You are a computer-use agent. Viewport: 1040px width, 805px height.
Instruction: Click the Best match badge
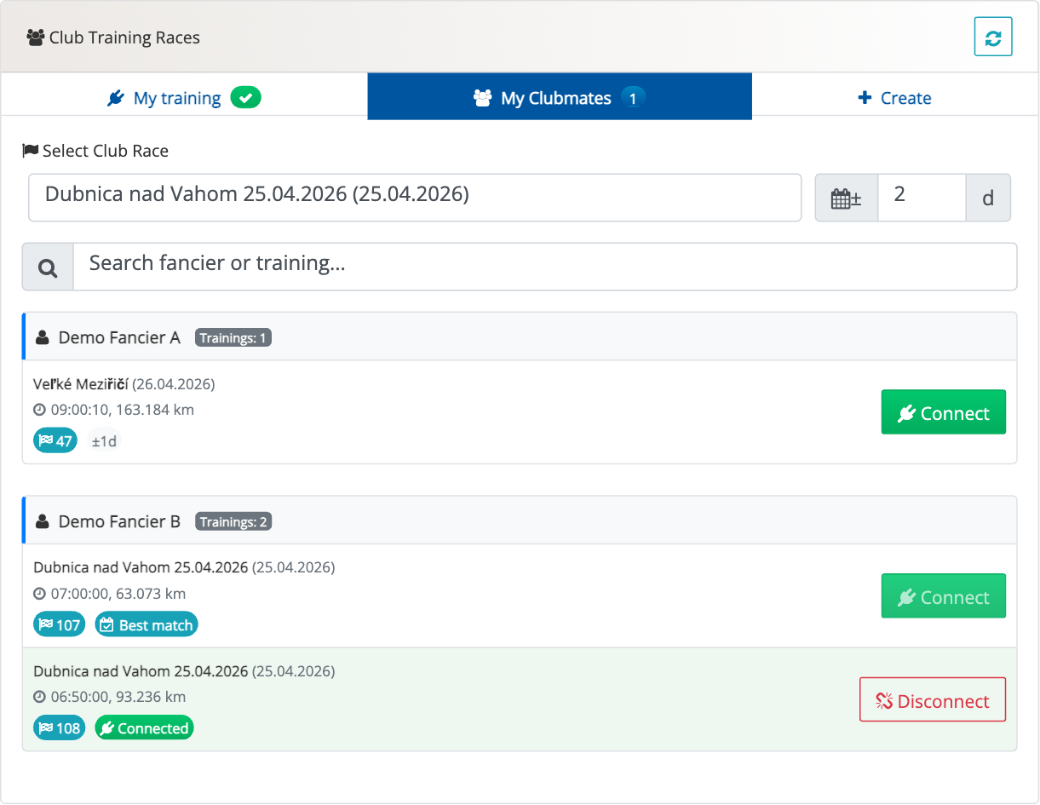point(147,625)
